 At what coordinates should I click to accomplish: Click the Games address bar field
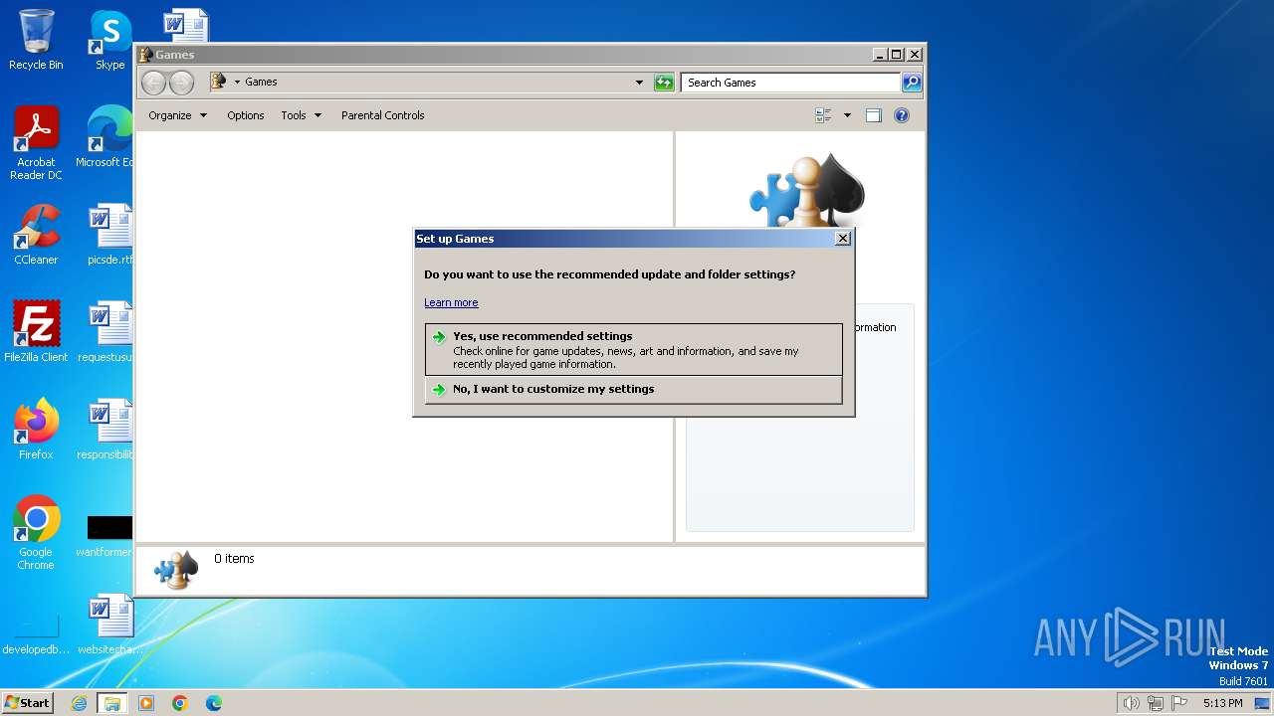(x=428, y=83)
